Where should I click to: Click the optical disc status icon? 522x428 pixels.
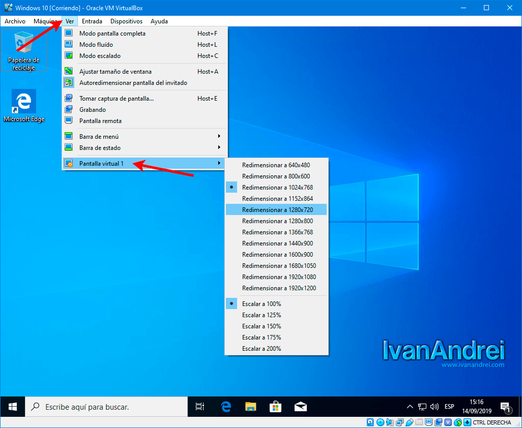(380, 422)
